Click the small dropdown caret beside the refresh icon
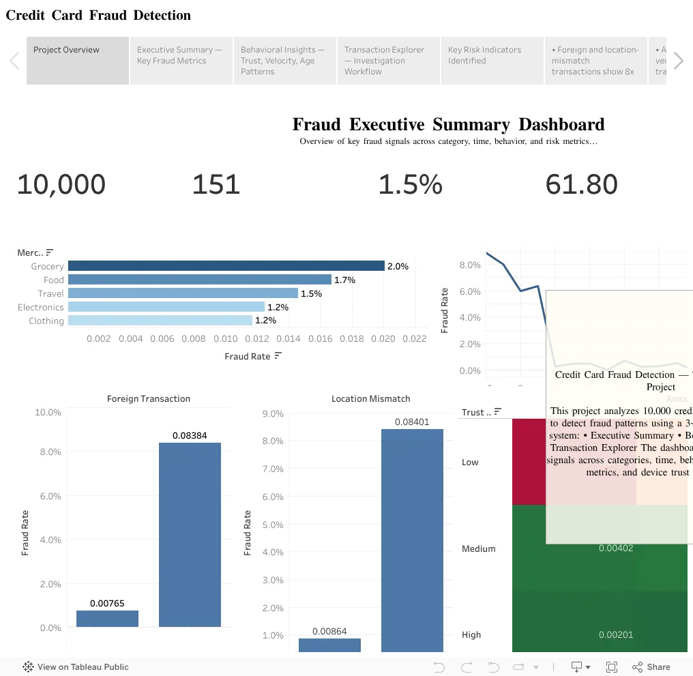Screen dimensions: 693x676 pyautogui.click(x=536, y=667)
